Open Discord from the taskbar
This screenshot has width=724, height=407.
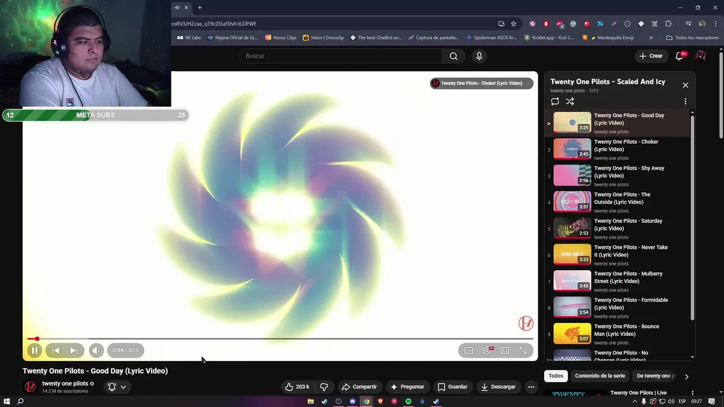point(352,401)
